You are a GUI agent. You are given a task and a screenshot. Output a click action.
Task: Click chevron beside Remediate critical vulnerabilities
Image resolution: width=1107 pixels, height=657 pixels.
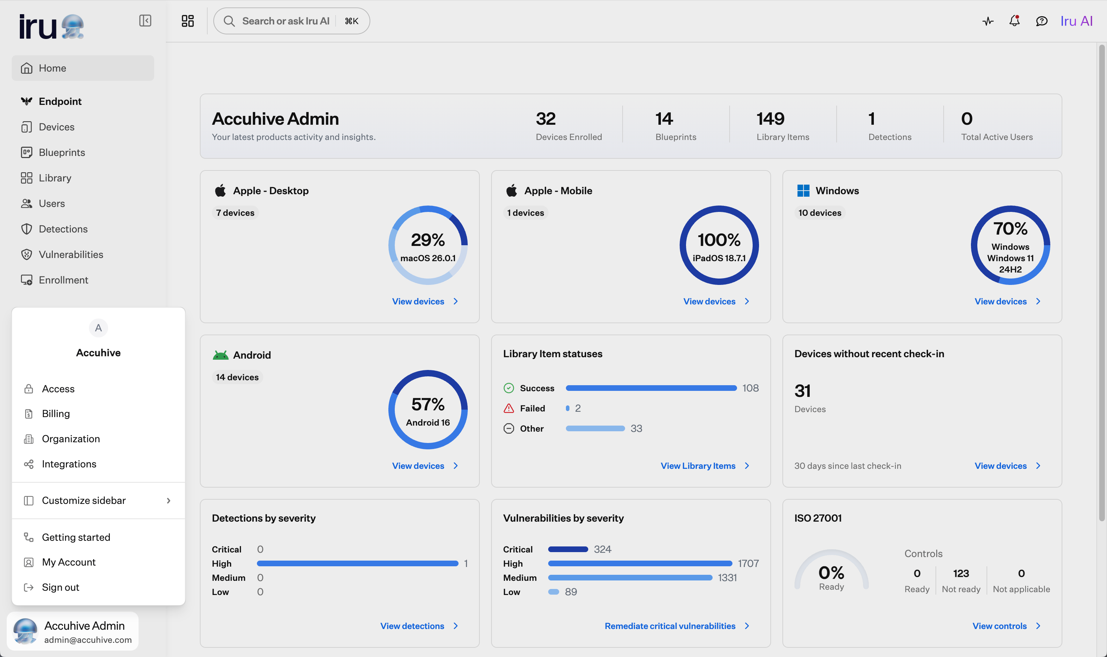point(747,626)
